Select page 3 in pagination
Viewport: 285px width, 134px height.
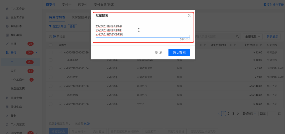pyautogui.click(x=233, y=114)
